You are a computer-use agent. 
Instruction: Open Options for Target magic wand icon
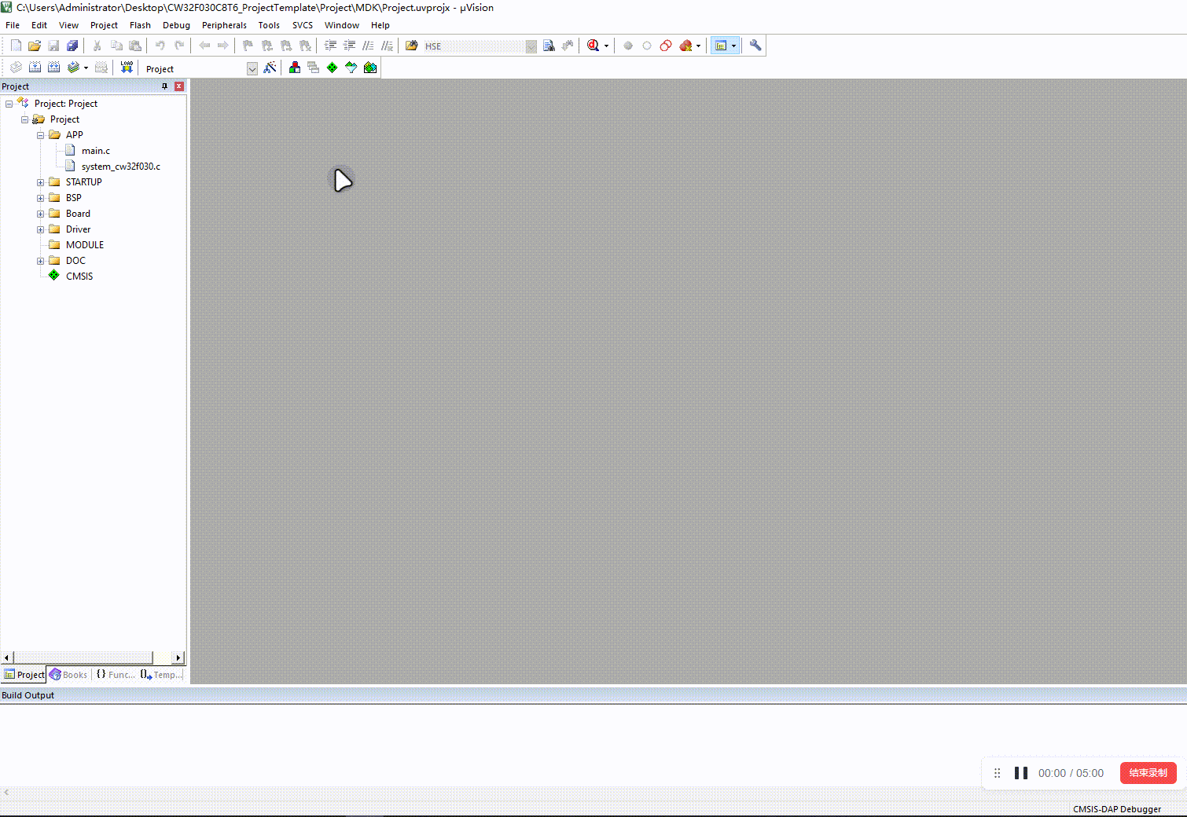pos(270,68)
